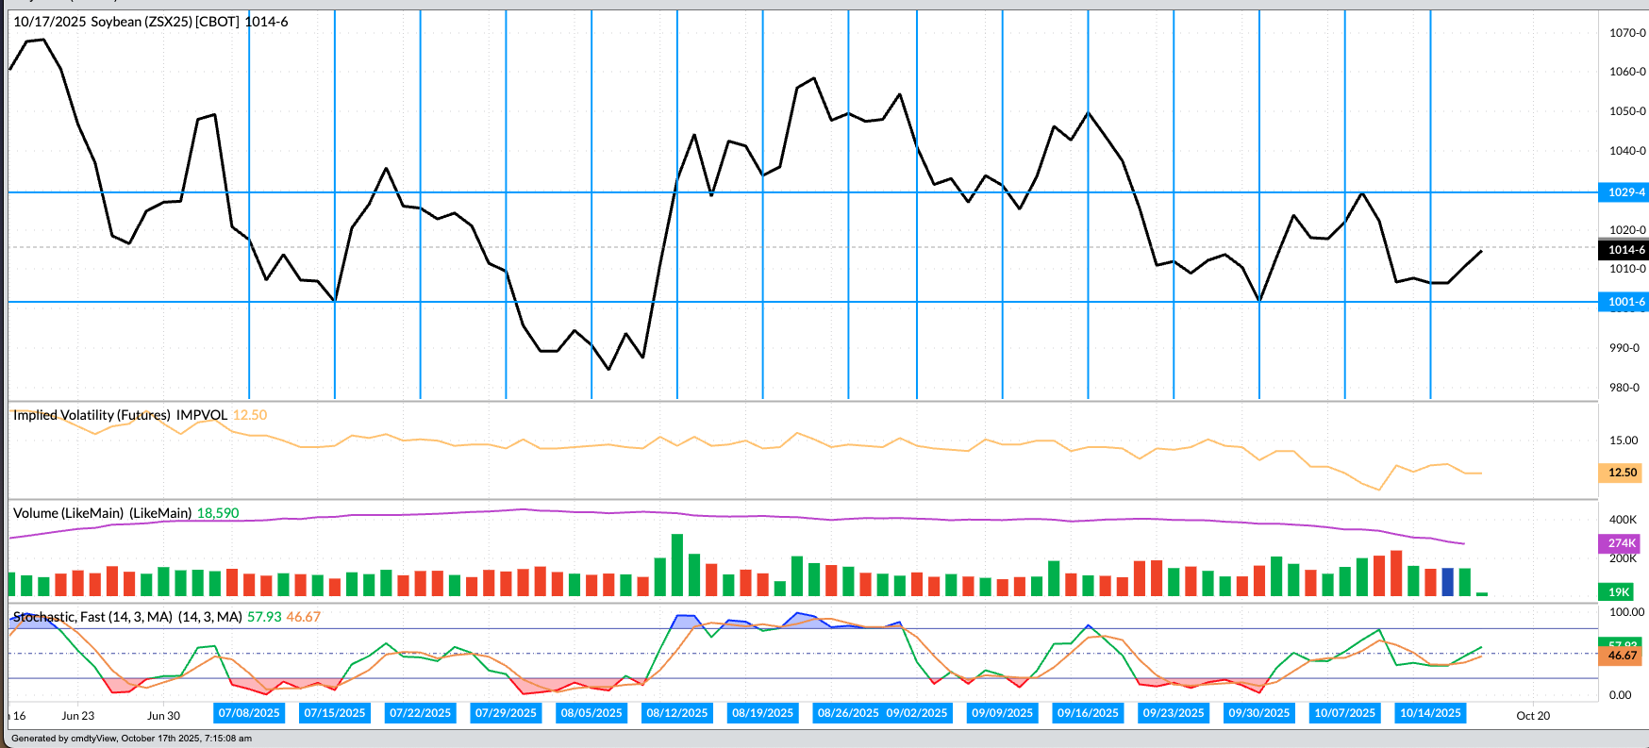Select the blue volume bar
Viewport: 1649px width, 748px height.
coord(1447,582)
